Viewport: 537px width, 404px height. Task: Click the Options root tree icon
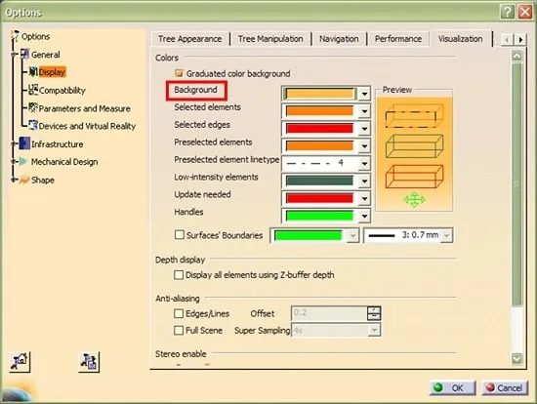[15, 35]
